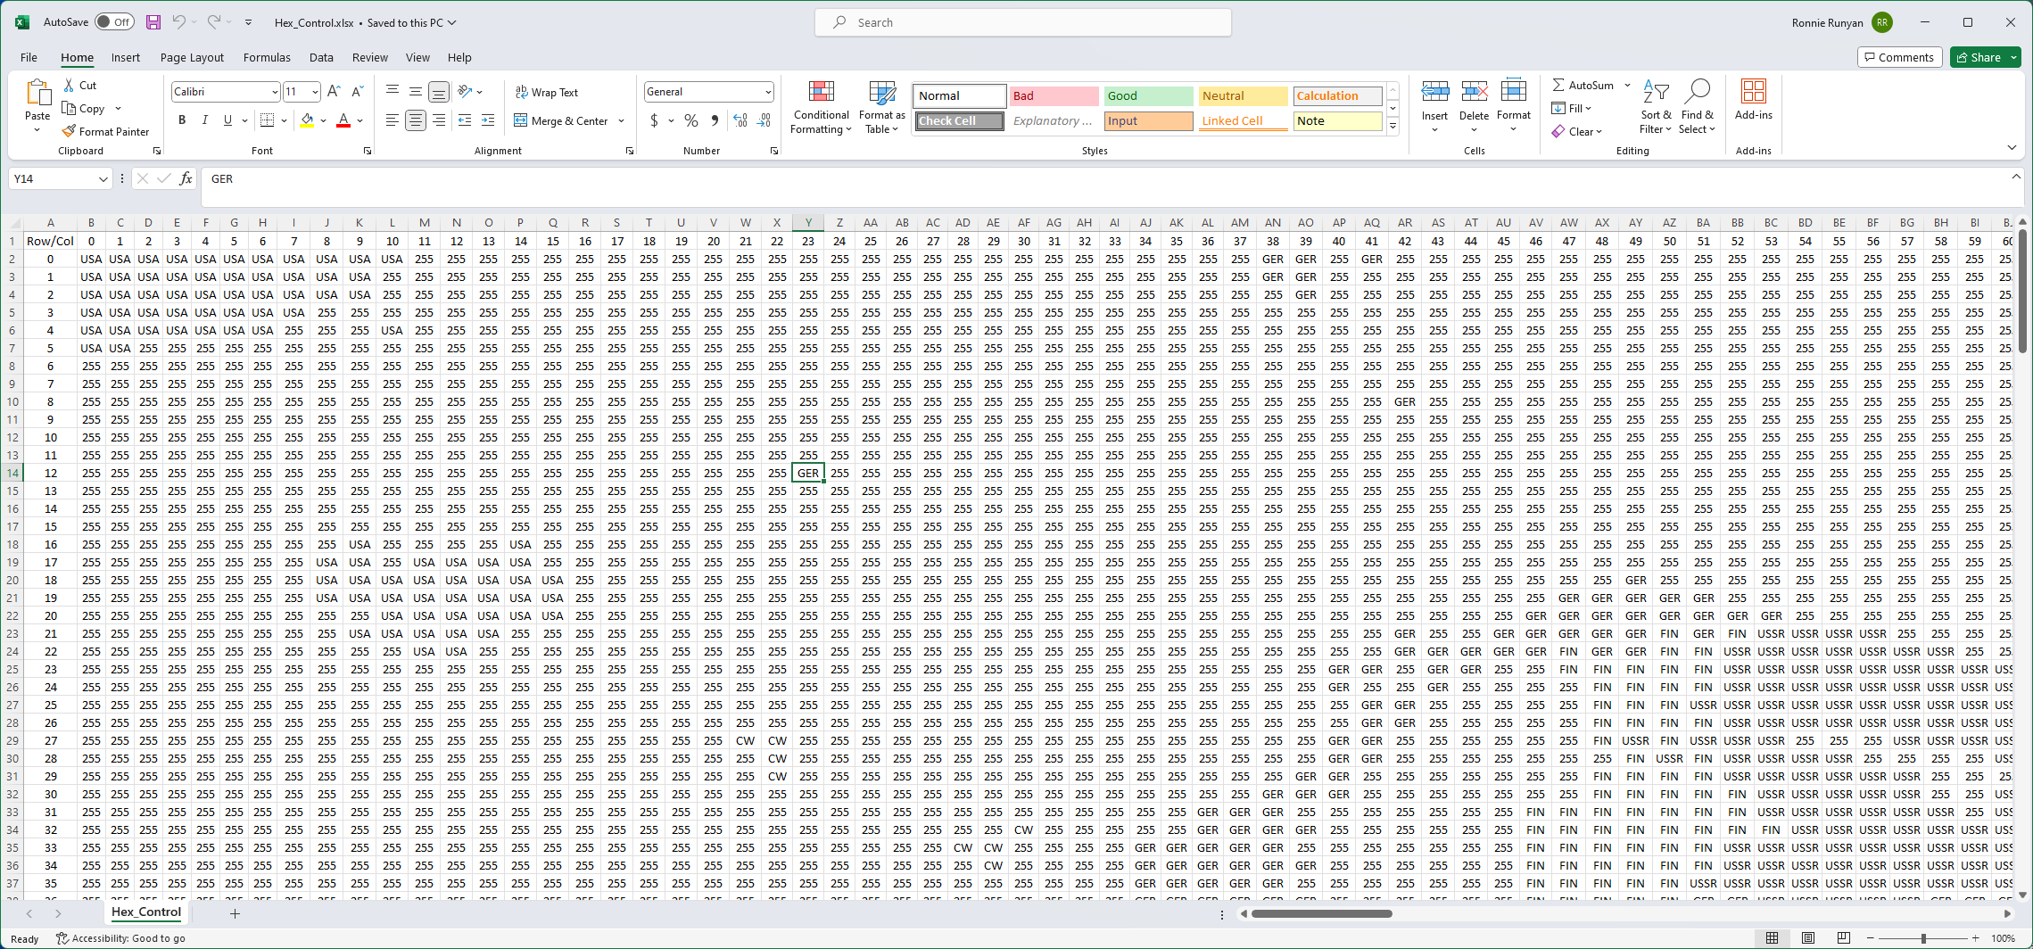Image resolution: width=2033 pixels, height=949 pixels.
Task: Increase font size with the larger A icon
Action: tap(334, 92)
